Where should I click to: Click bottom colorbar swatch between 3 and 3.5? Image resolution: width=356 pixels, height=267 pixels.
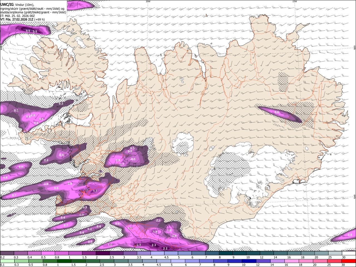[x=121, y=261]
